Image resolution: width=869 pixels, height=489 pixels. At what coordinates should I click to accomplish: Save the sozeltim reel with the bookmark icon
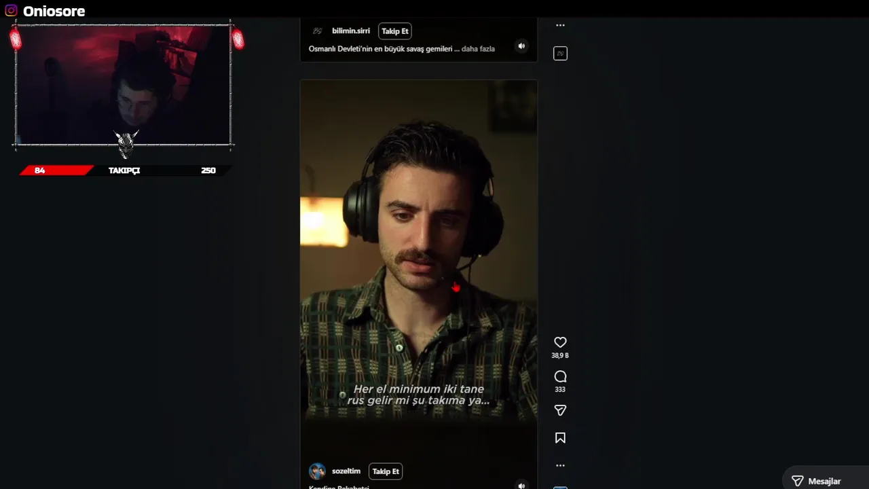tap(560, 438)
